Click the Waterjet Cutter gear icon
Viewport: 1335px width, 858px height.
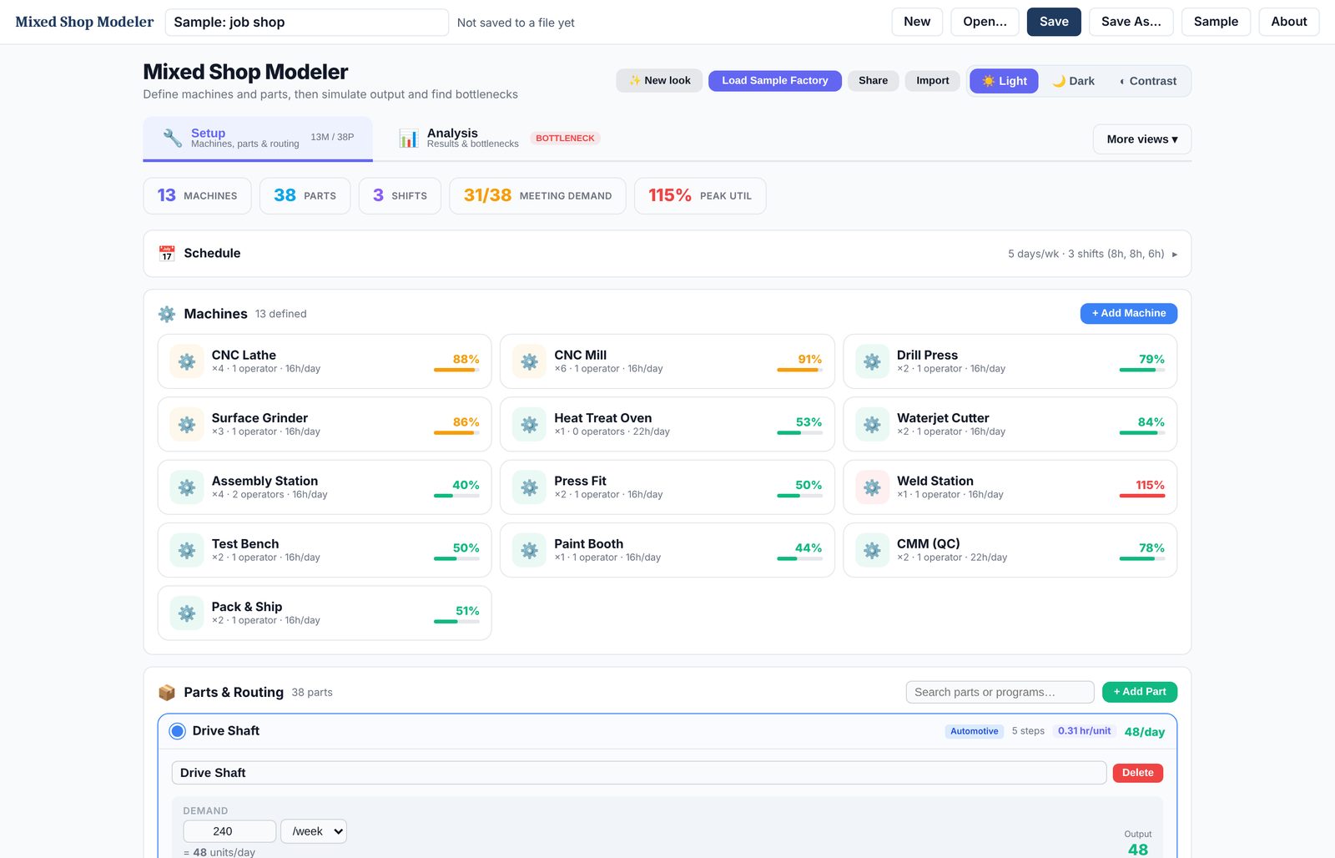click(x=872, y=424)
